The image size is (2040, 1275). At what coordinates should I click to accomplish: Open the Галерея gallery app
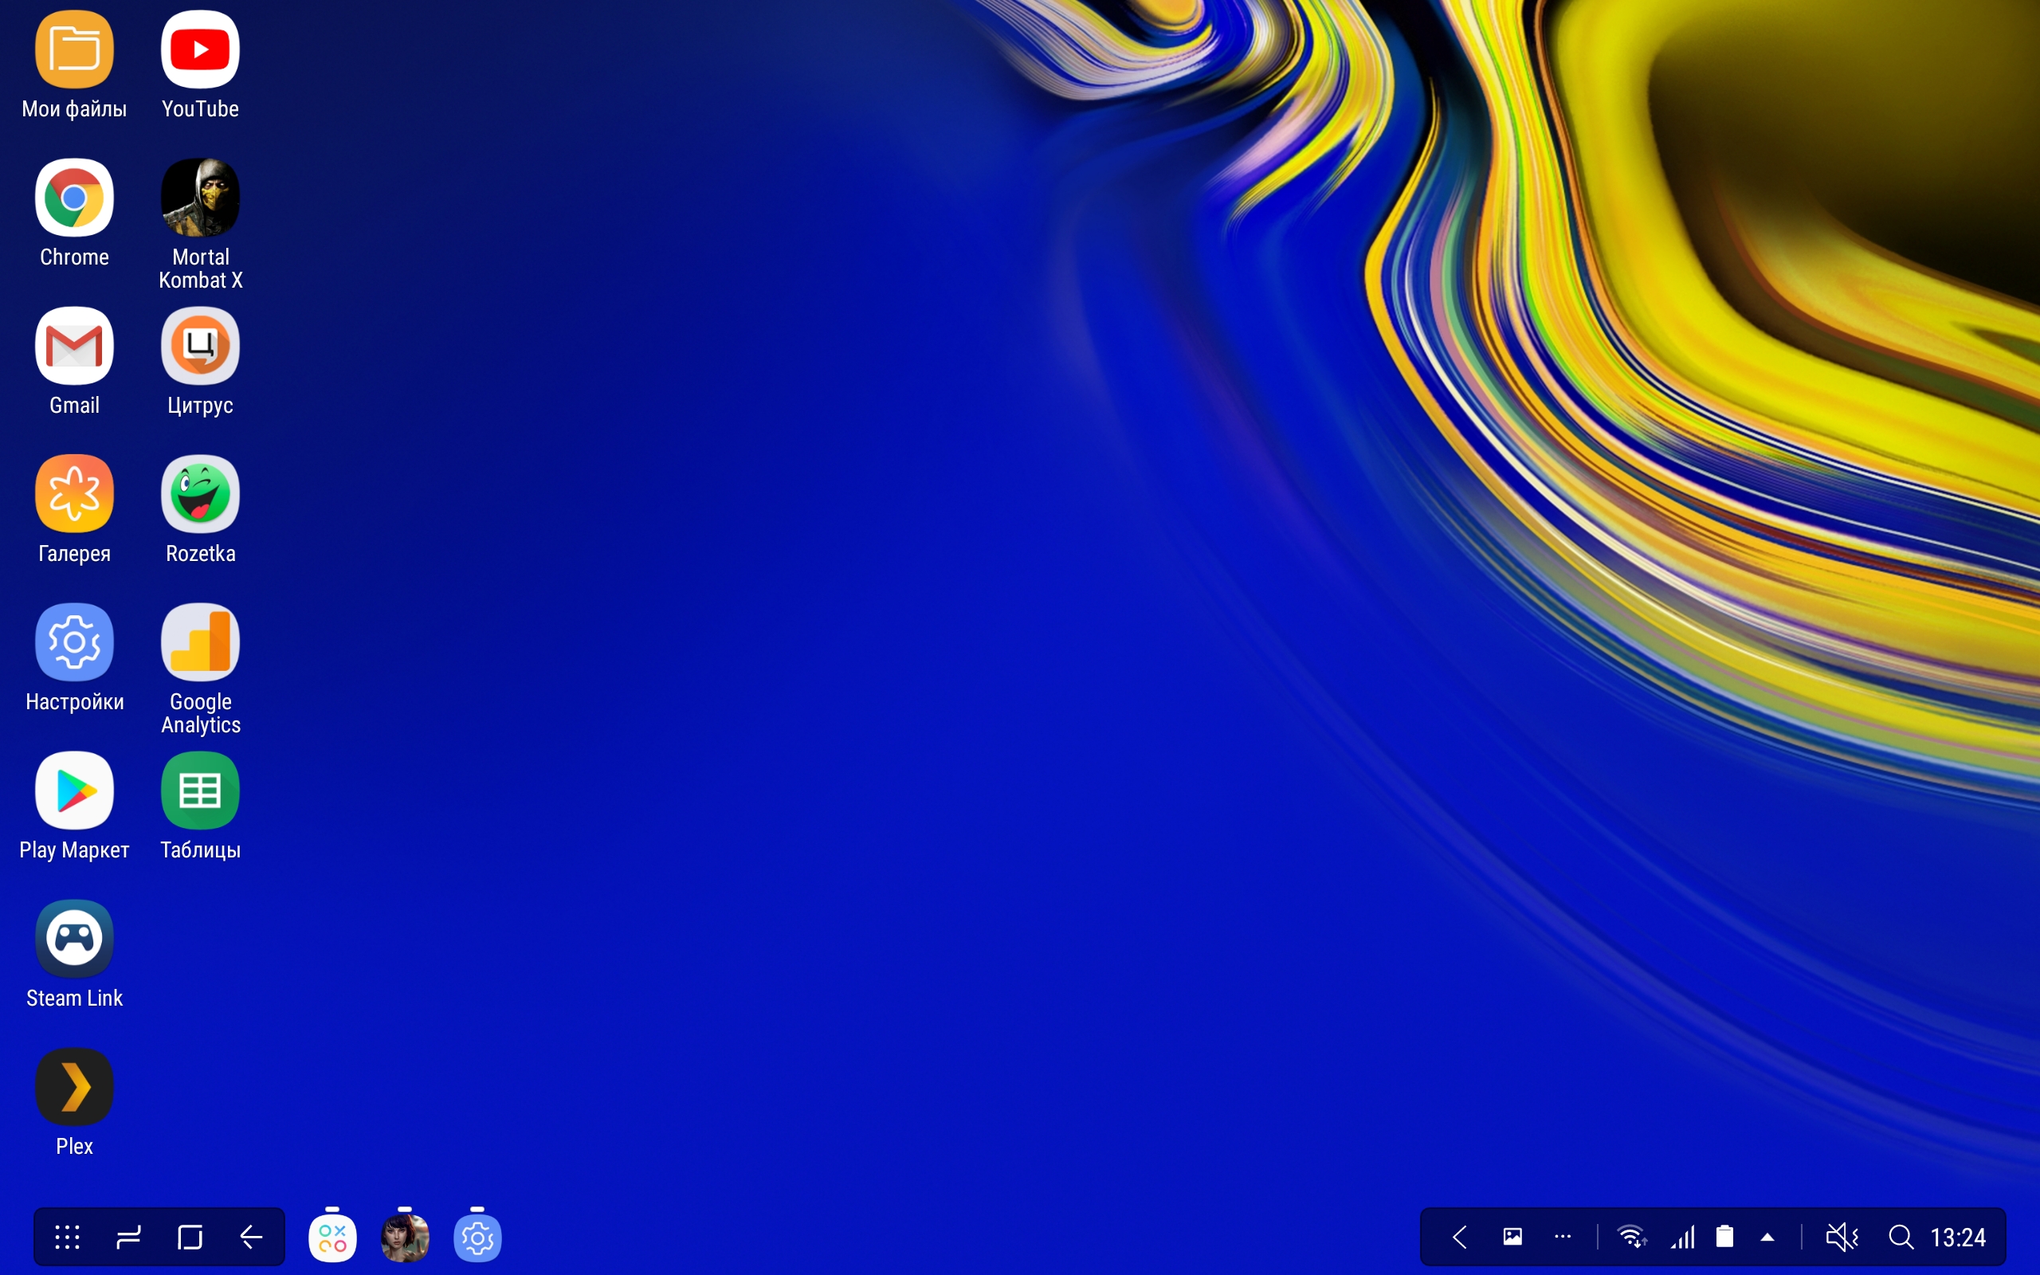[74, 494]
